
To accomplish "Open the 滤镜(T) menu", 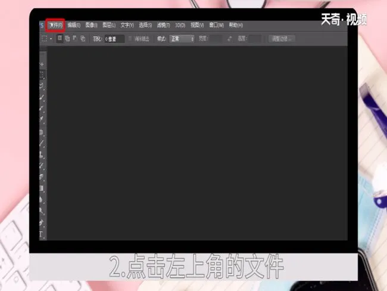I will coord(163,25).
